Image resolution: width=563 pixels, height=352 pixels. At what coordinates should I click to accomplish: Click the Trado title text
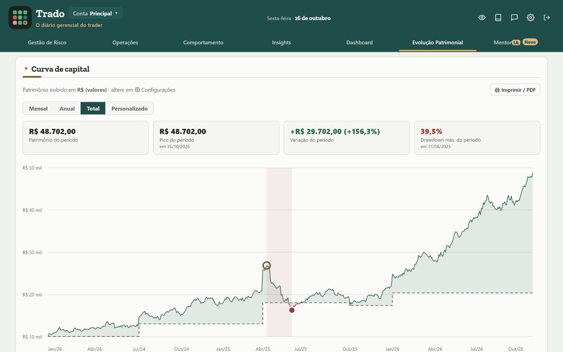pyautogui.click(x=50, y=14)
